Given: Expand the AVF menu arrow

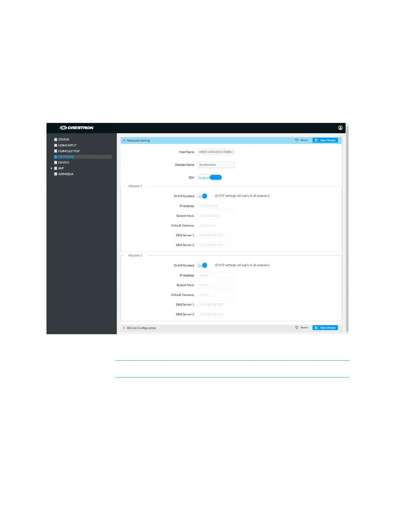Looking at the screenshot, I should point(52,168).
